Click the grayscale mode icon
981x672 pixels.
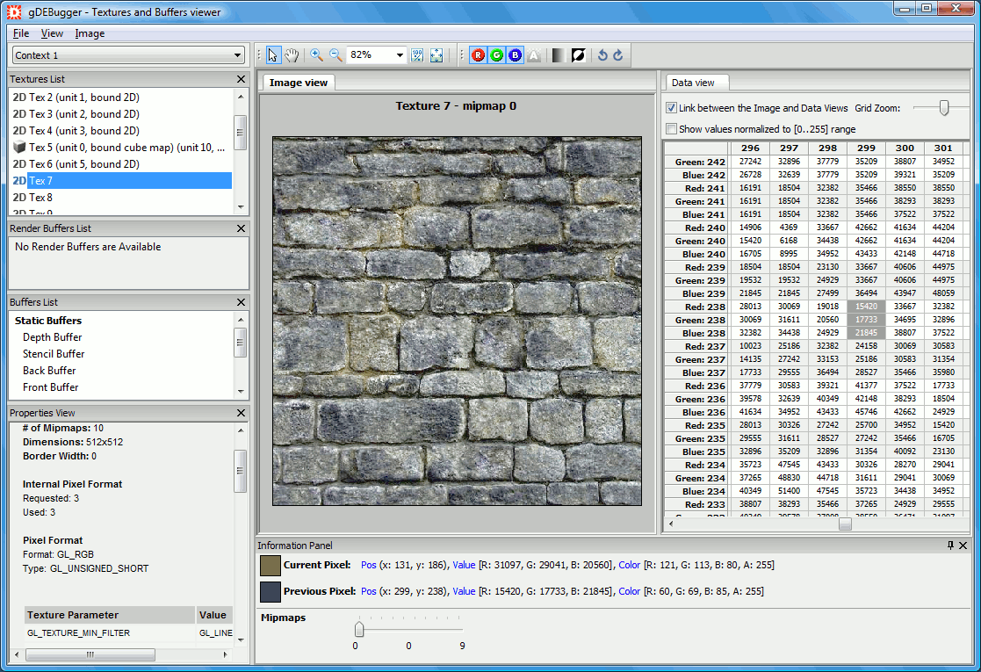pos(559,55)
